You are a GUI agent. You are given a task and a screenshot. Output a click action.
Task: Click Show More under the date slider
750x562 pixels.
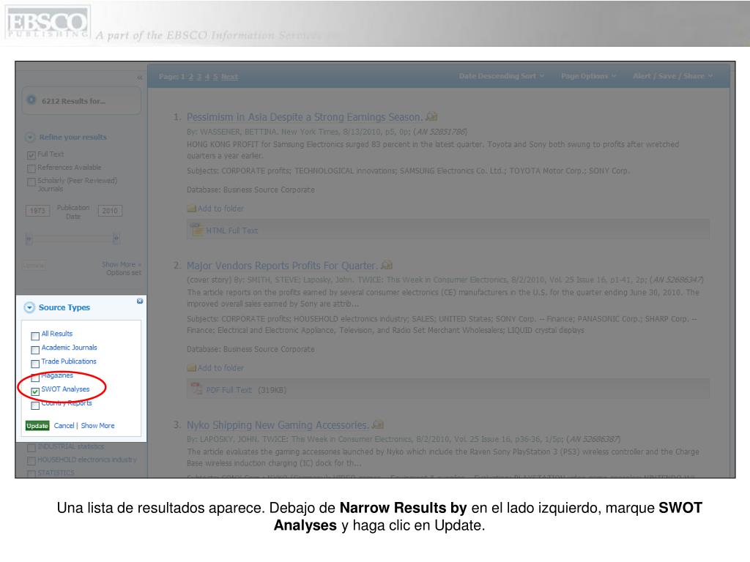[x=121, y=264]
